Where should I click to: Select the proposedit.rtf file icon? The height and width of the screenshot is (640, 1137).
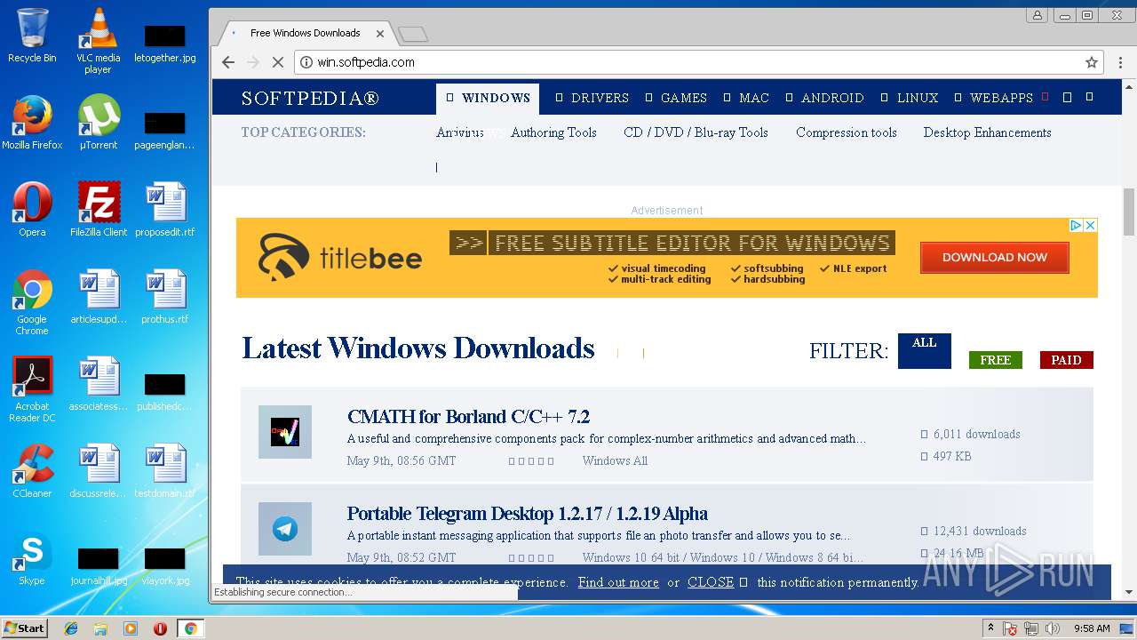164,210
